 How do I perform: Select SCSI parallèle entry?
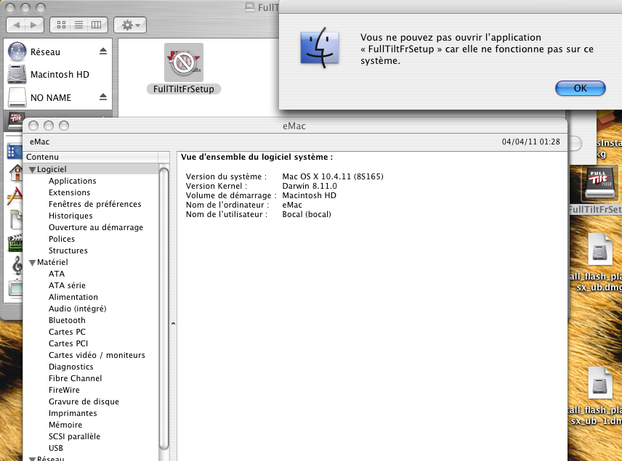[x=74, y=436]
